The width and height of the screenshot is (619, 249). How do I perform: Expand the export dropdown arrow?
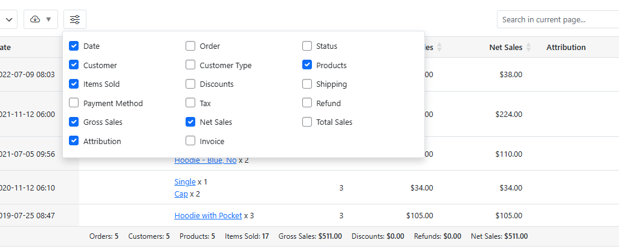48,19
